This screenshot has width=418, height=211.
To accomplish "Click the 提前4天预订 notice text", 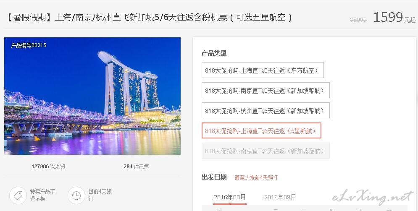I will click(x=100, y=195).
